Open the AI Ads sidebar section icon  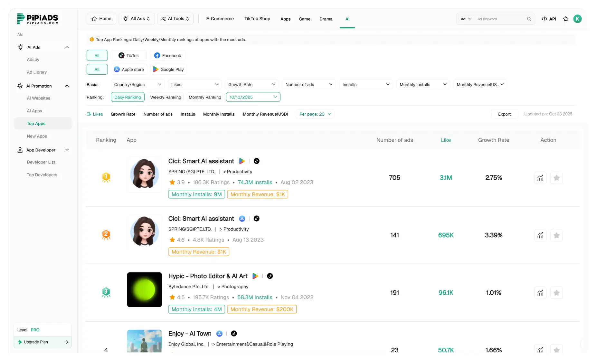coord(21,47)
